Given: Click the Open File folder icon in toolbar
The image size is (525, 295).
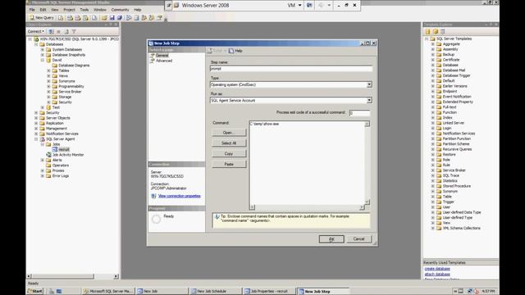Looking at the screenshot, I should click(x=104, y=18).
